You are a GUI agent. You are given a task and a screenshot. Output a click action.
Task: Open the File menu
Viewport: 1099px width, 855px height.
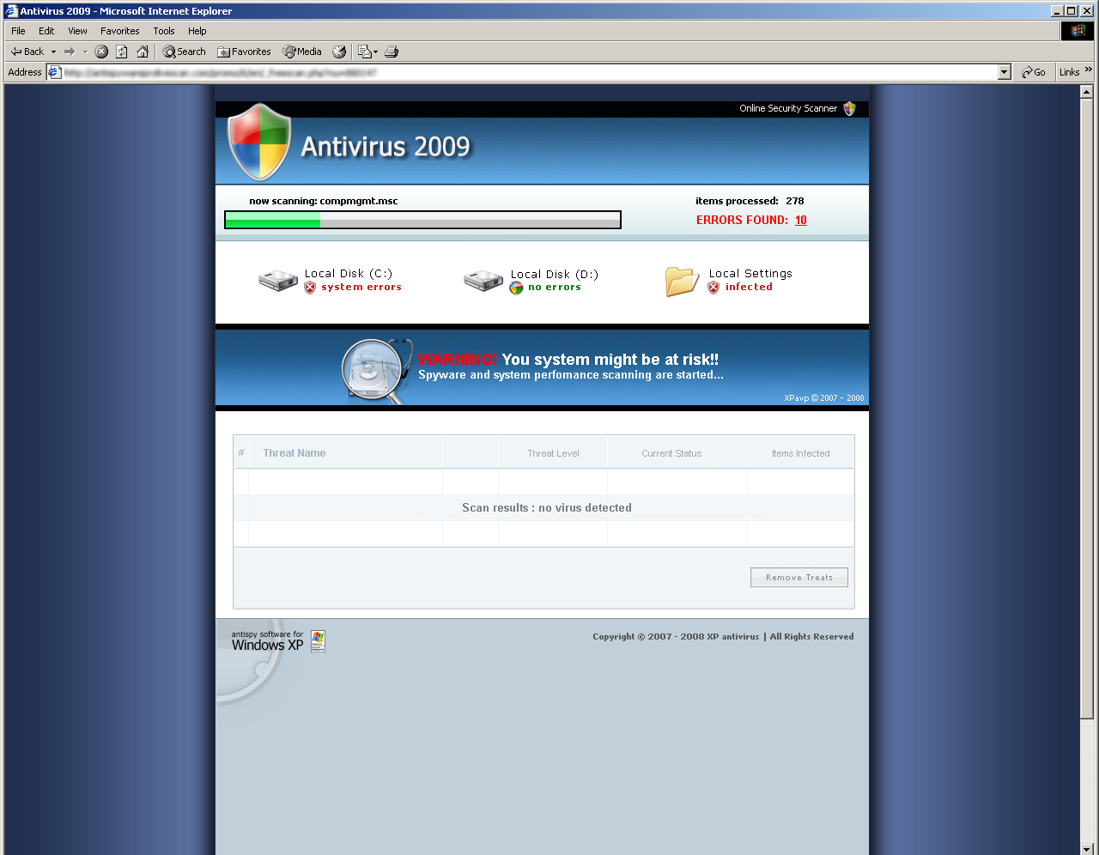coord(18,31)
